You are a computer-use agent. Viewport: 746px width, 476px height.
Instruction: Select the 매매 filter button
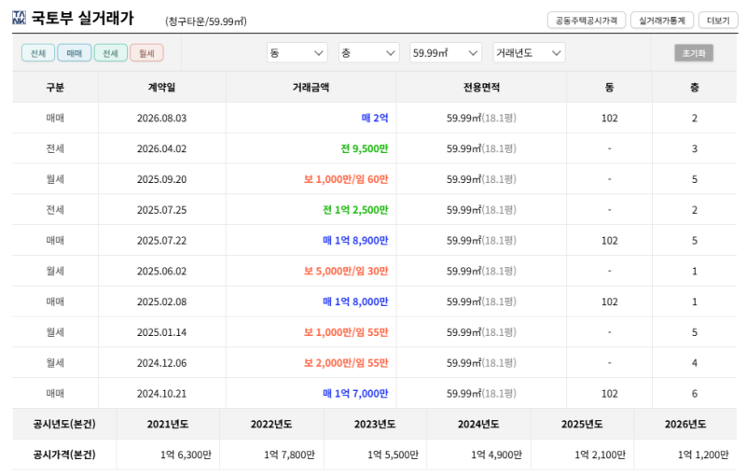click(75, 53)
